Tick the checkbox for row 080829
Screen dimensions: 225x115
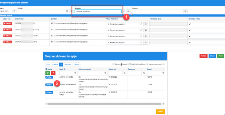tap(1, 24)
